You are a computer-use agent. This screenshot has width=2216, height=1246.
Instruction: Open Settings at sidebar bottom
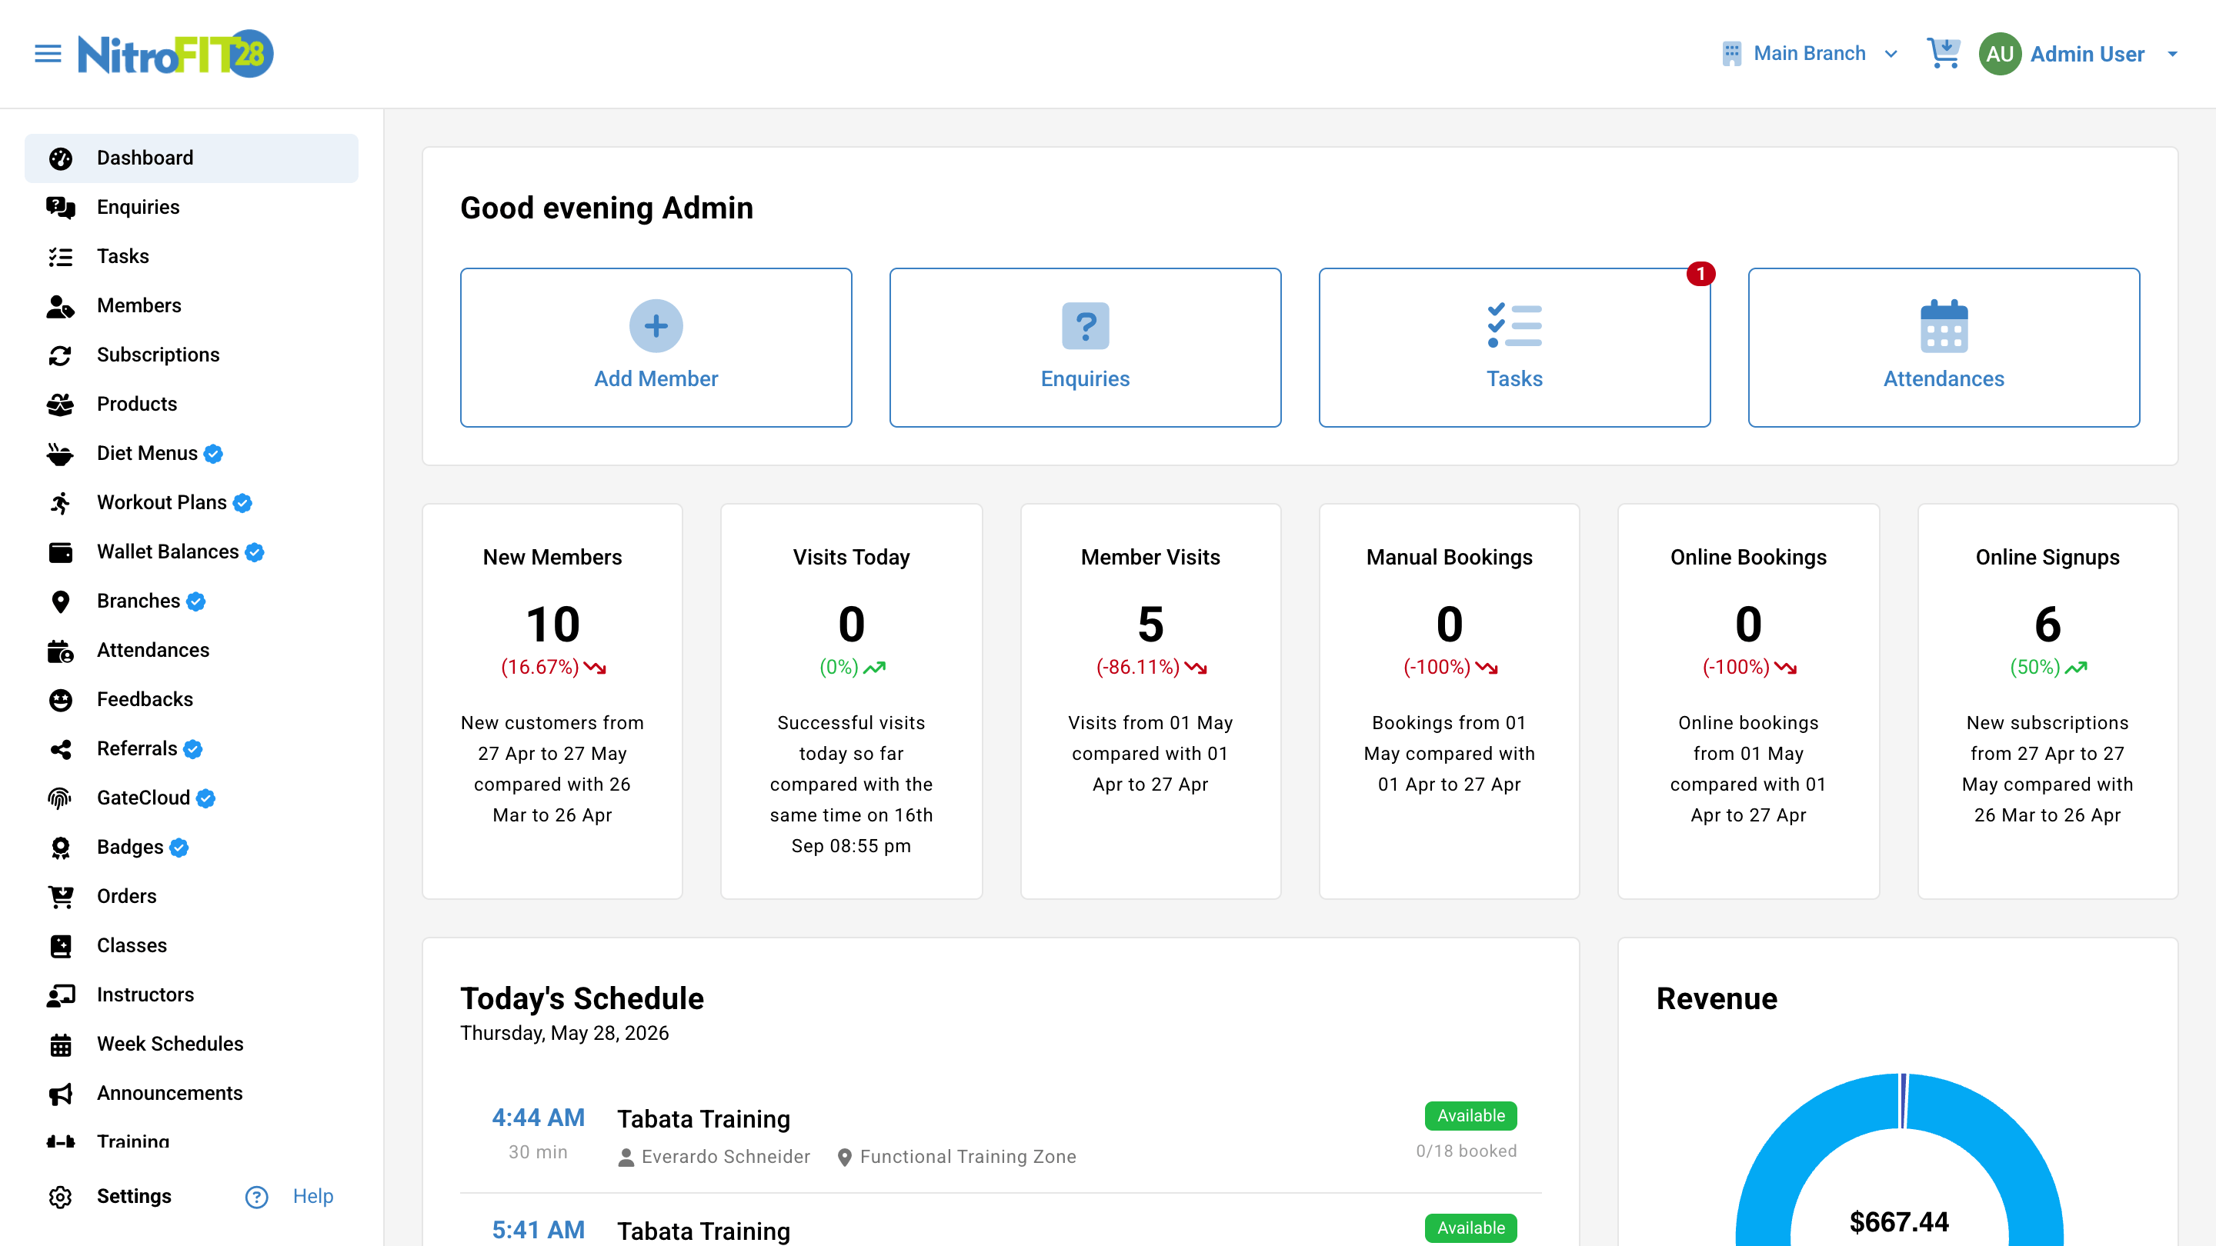coord(133,1197)
